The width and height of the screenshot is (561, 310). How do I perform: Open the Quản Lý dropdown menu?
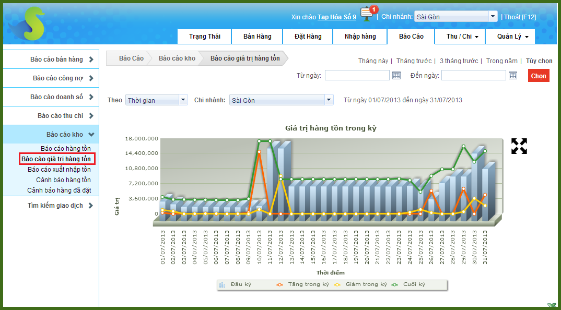click(510, 37)
